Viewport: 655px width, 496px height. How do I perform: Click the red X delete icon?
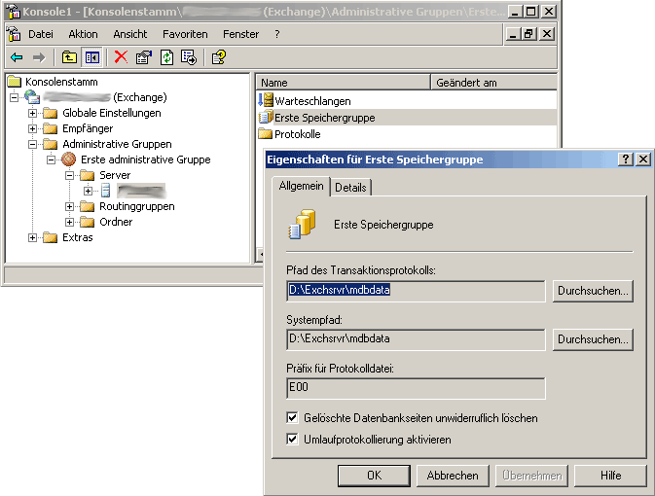click(121, 57)
